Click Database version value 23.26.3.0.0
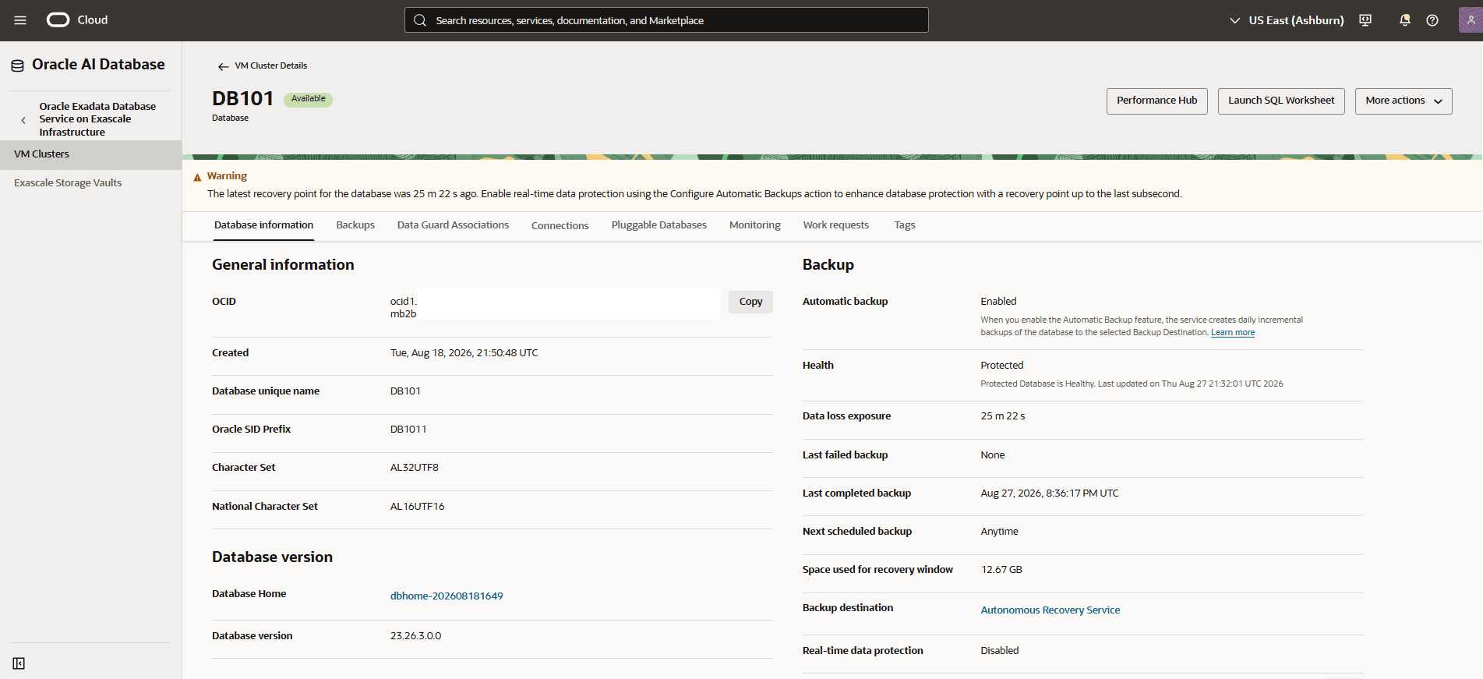The height and width of the screenshot is (679, 1483). pyautogui.click(x=415, y=636)
